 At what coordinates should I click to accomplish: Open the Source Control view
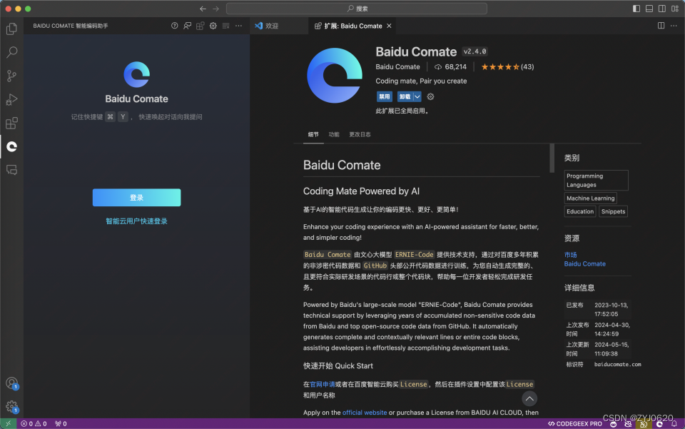[12, 76]
